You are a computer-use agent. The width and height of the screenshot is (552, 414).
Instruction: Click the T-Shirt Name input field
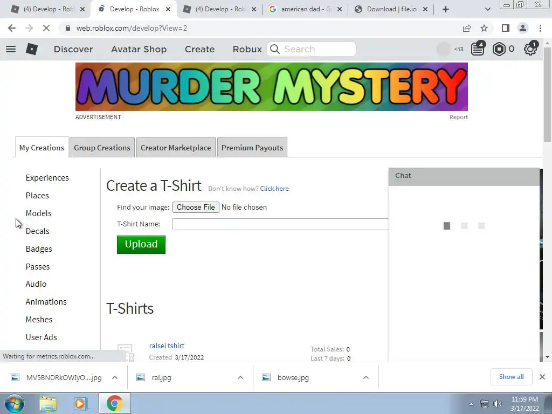[x=280, y=224]
